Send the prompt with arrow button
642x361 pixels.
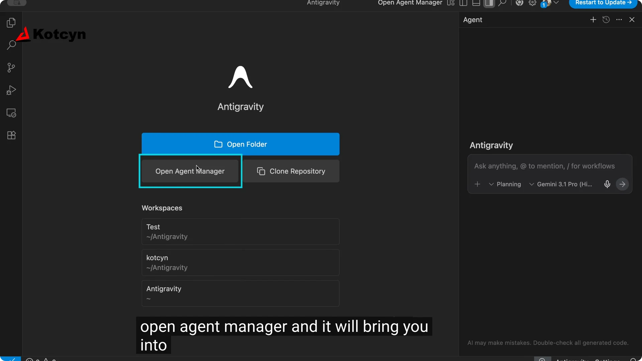point(622,184)
